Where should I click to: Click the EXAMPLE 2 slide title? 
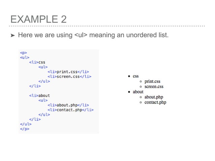click(38, 19)
